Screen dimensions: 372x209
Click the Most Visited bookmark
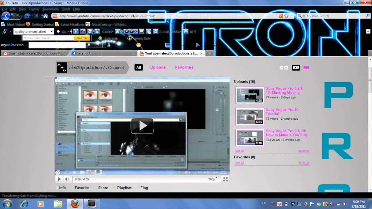pos(13,24)
